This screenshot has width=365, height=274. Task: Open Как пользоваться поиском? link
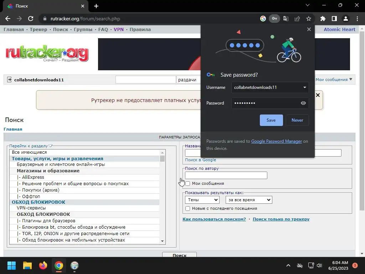click(214, 219)
